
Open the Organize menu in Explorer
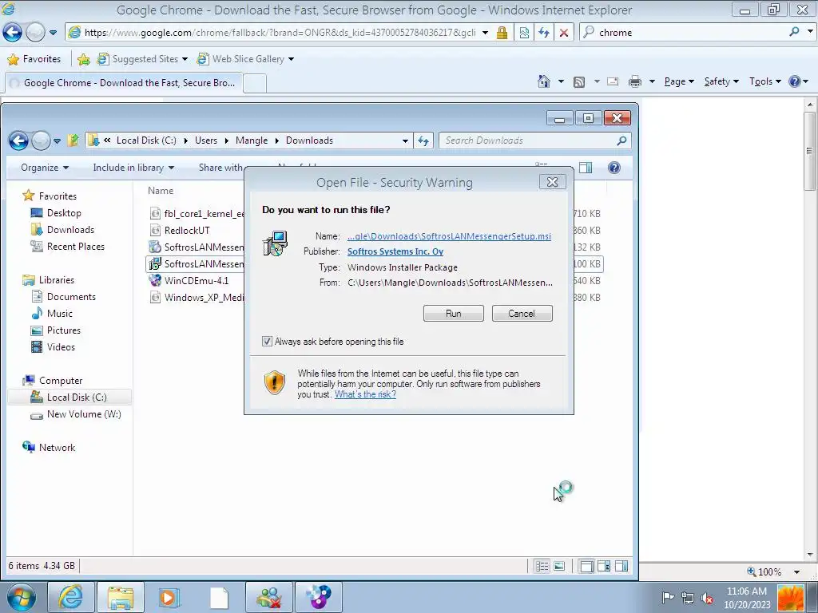point(45,168)
